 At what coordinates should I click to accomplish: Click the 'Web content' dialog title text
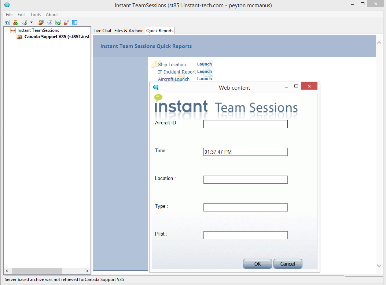(x=234, y=88)
